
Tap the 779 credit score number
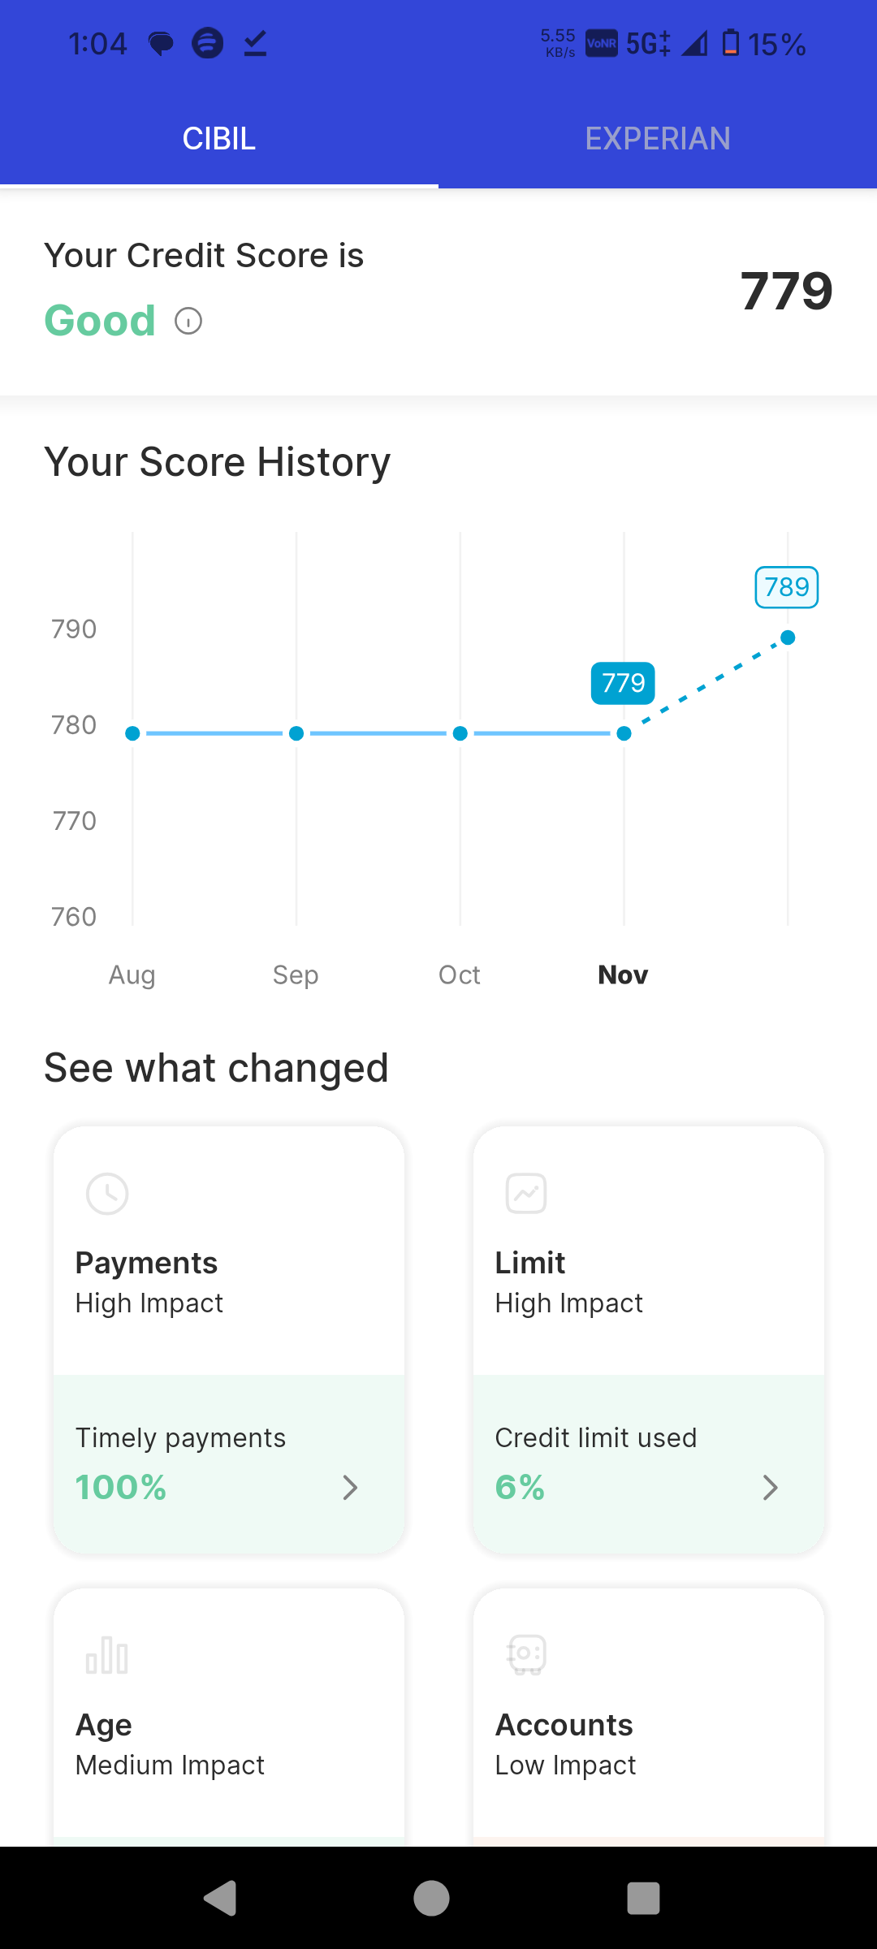[786, 291]
